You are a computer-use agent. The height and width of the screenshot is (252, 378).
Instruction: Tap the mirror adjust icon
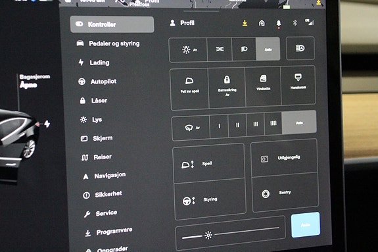tap(187, 164)
